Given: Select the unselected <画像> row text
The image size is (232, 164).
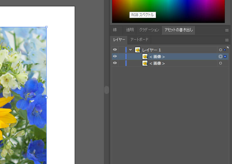Looking at the screenshot, I should (x=157, y=63).
